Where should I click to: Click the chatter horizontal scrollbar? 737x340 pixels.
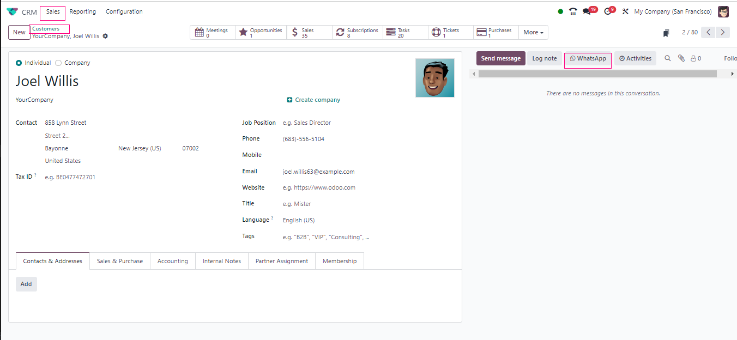(x=597, y=74)
